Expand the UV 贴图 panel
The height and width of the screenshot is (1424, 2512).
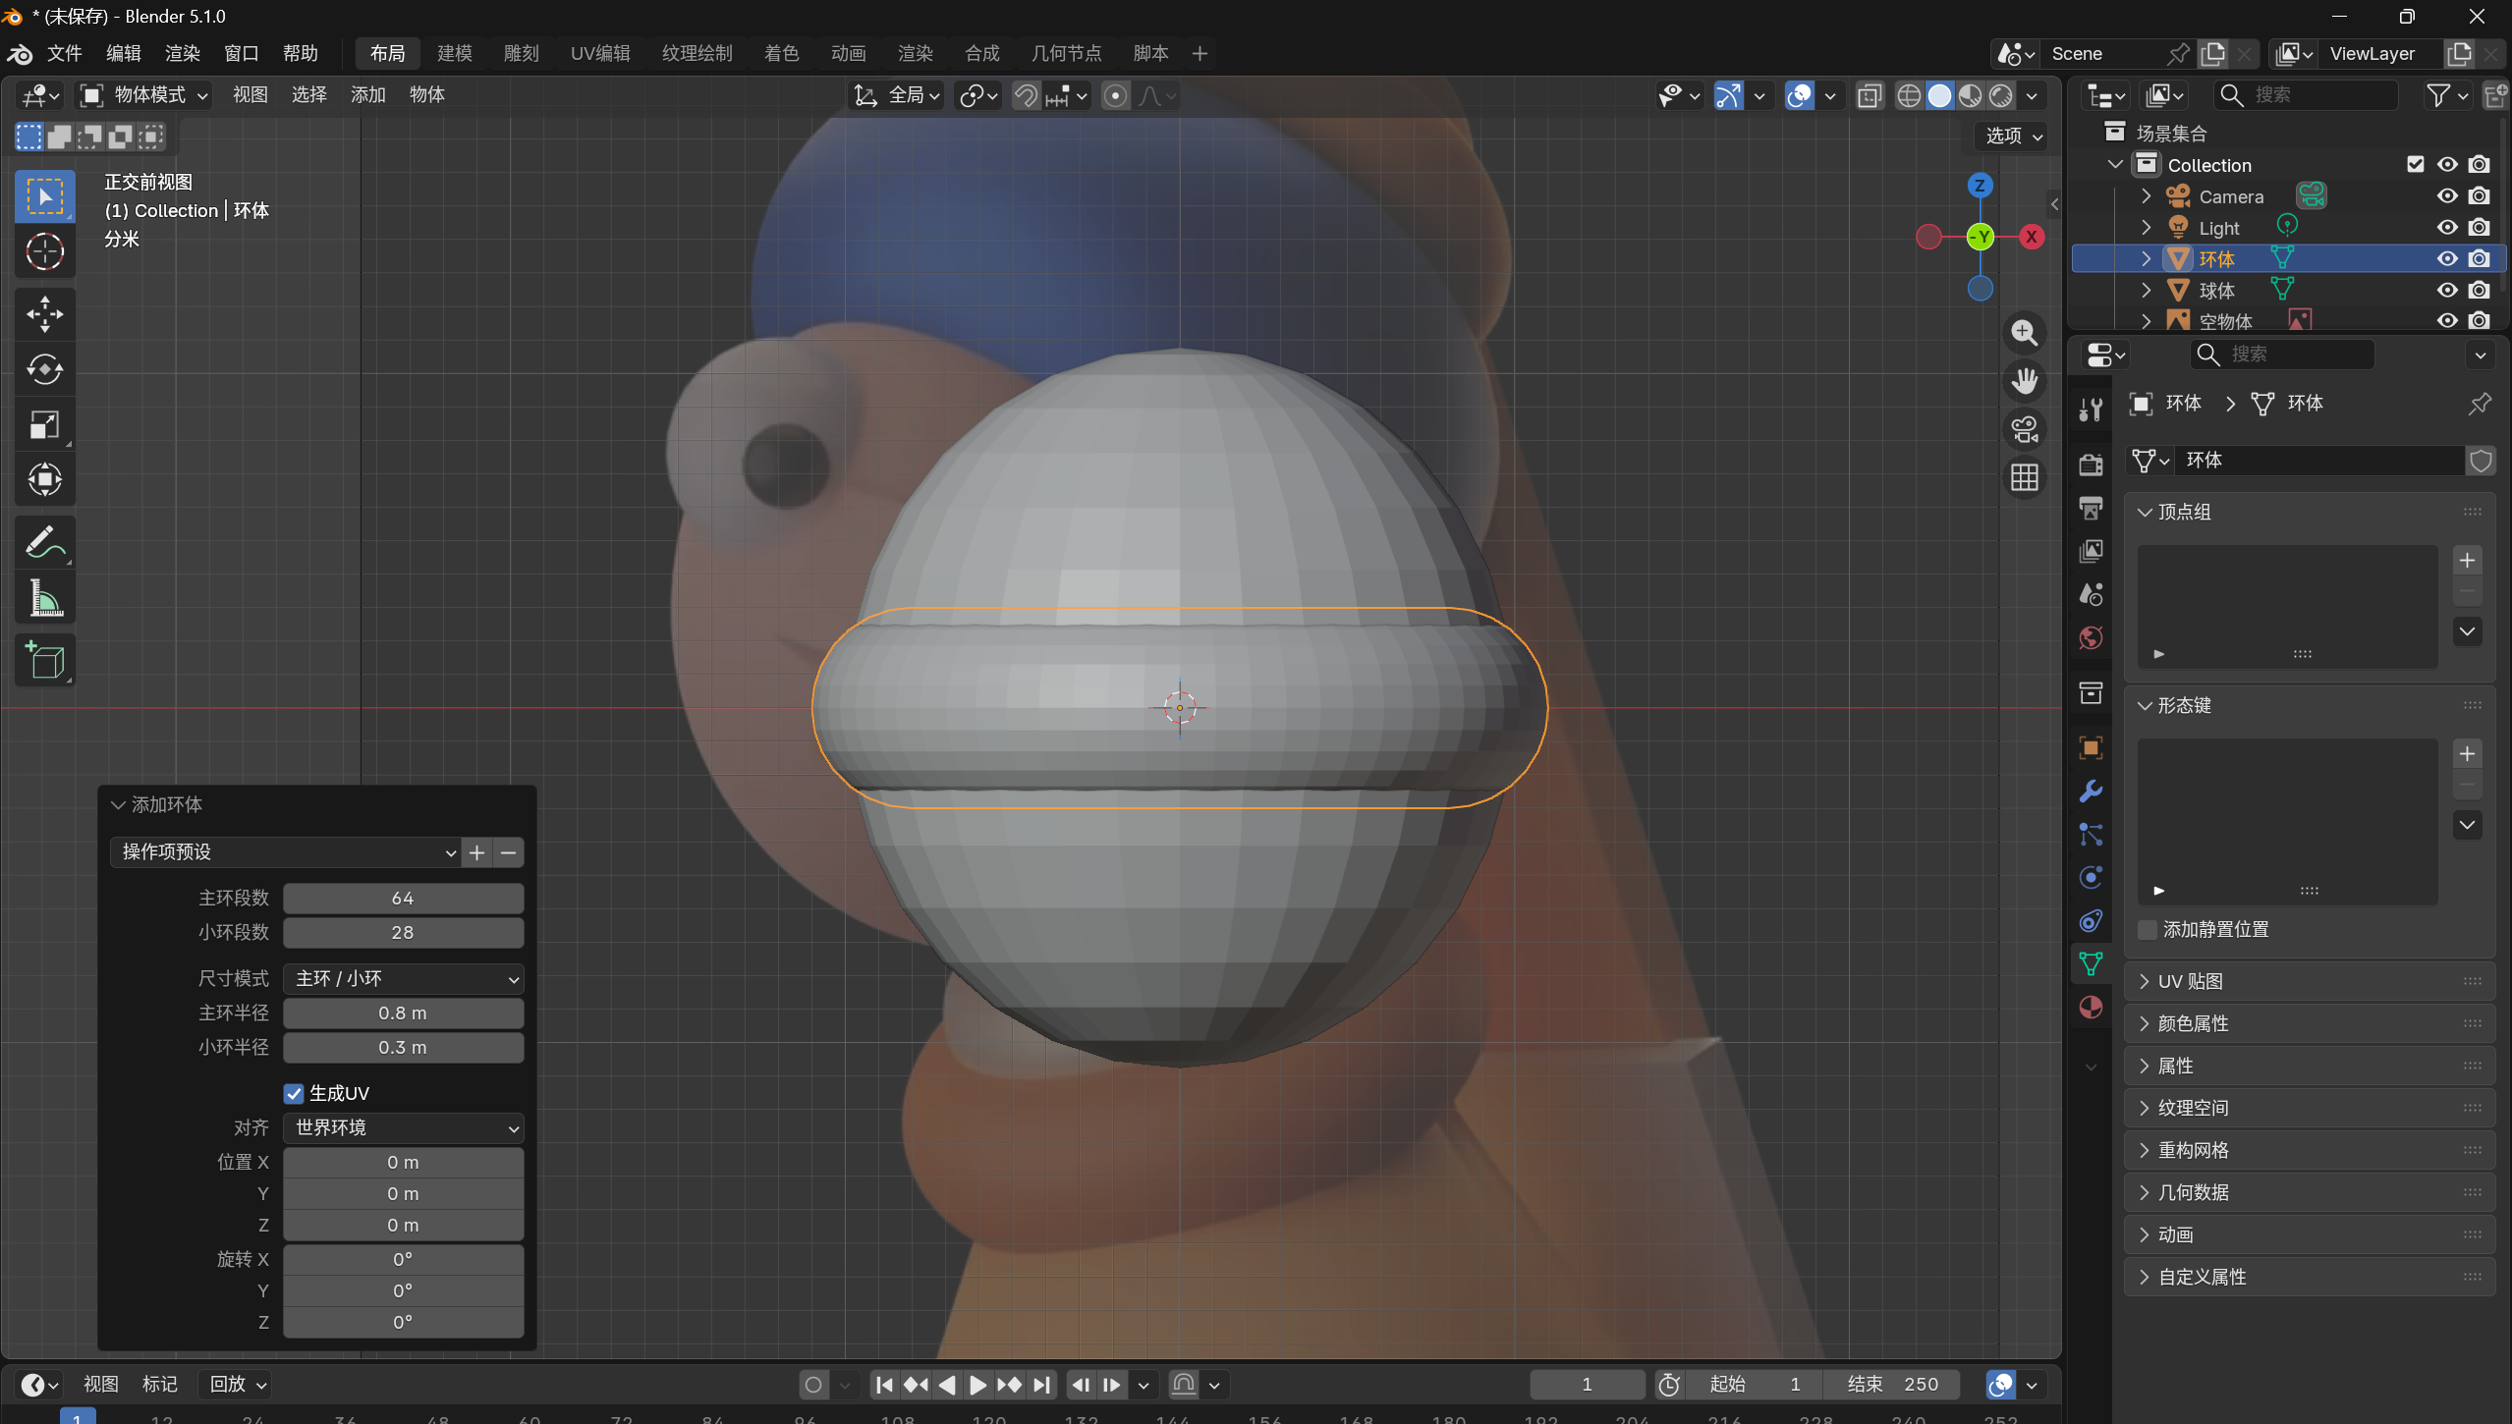tap(2190, 981)
